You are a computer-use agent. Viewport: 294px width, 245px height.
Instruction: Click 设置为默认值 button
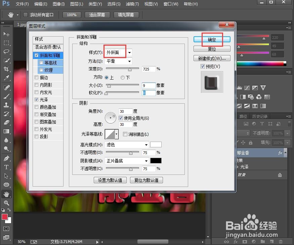tap(110, 180)
